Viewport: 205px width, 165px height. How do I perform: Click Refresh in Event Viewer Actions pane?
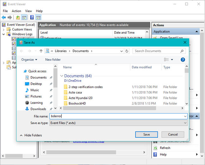click(x=165, y=148)
